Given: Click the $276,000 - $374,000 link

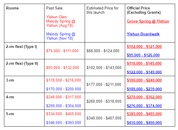Looking at the screenshot, I should (144, 106).
